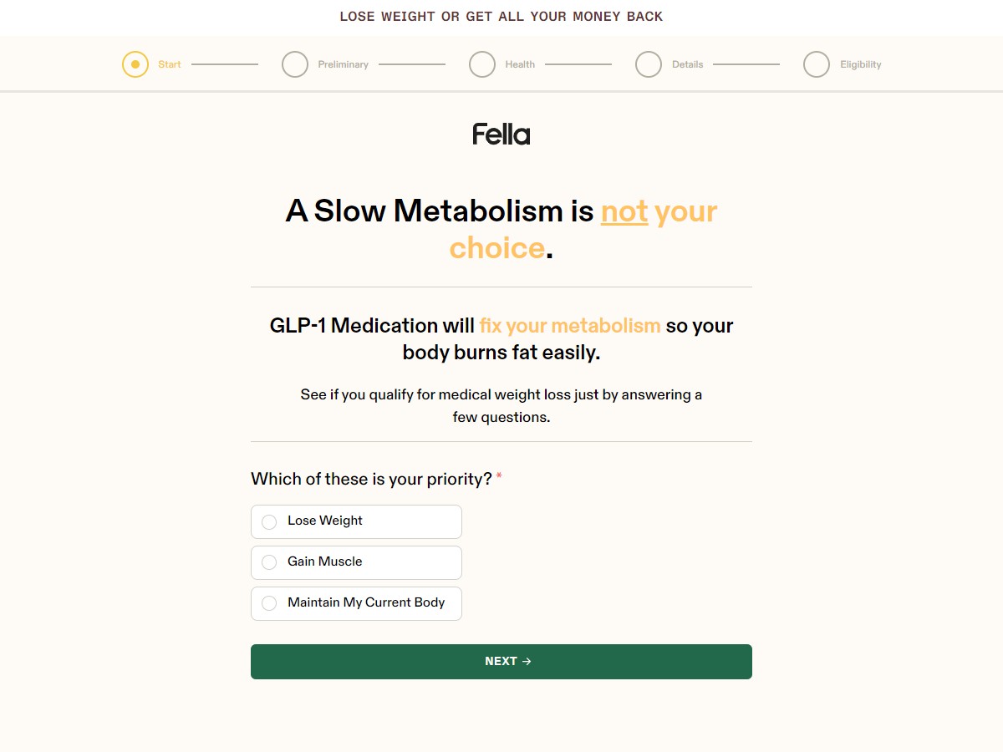Select the Gain Muscle radio button

(x=269, y=563)
